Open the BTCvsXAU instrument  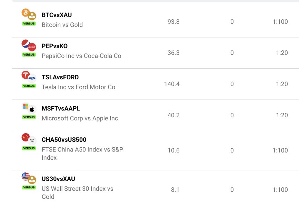tap(57, 15)
